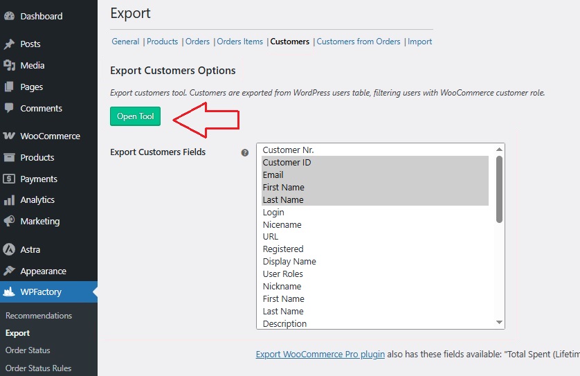Viewport: 580px width, 376px height.
Task: Click the Posts pushpin icon
Action: (9, 44)
